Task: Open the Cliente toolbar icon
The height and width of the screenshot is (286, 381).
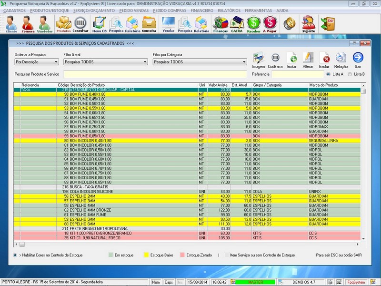Action: pyautogui.click(x=11, y=23)
